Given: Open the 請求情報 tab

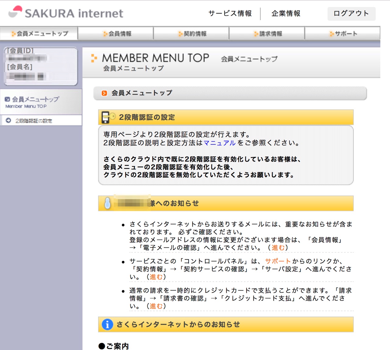Looking at the screenshot, I should (x=267, y=34).
